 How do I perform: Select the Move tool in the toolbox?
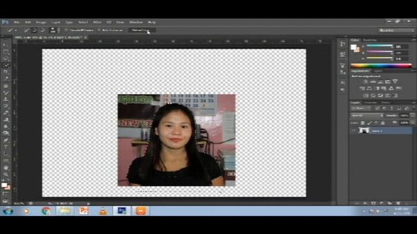(6, 45)
